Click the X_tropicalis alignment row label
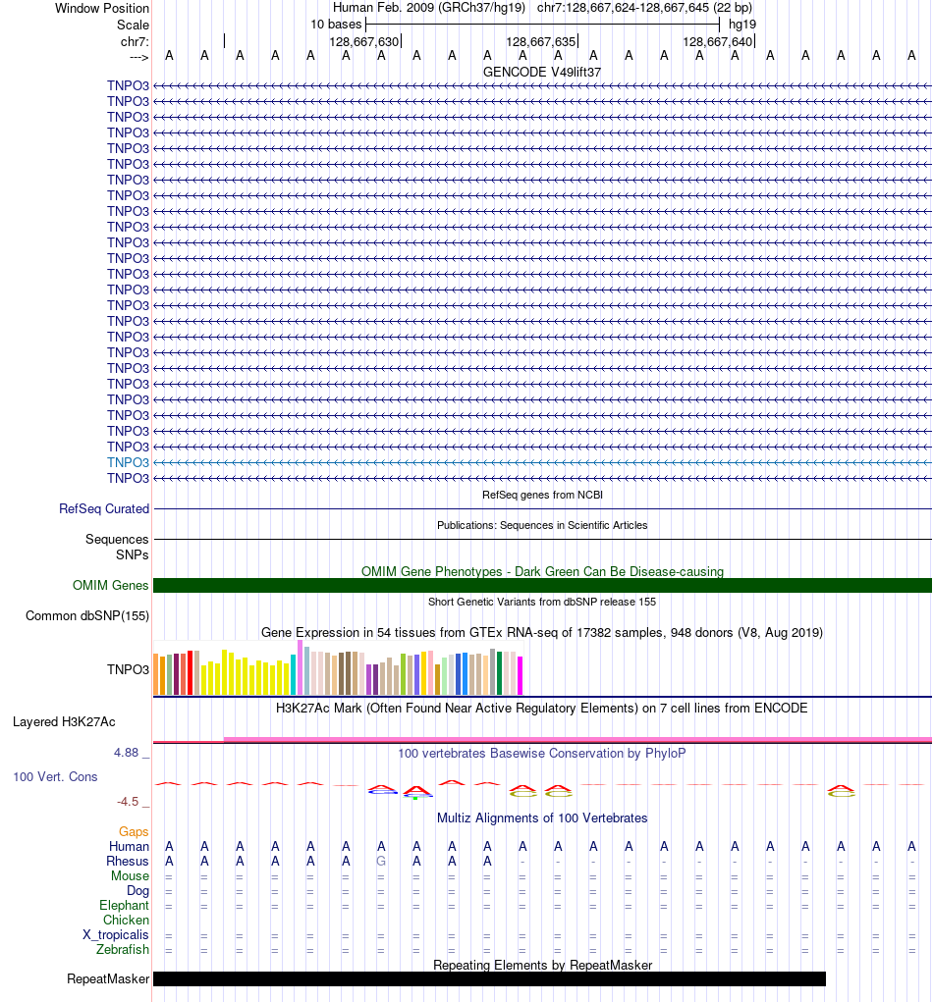The height and width of the screenshot is (1002, 933). (x=116, y=934)
